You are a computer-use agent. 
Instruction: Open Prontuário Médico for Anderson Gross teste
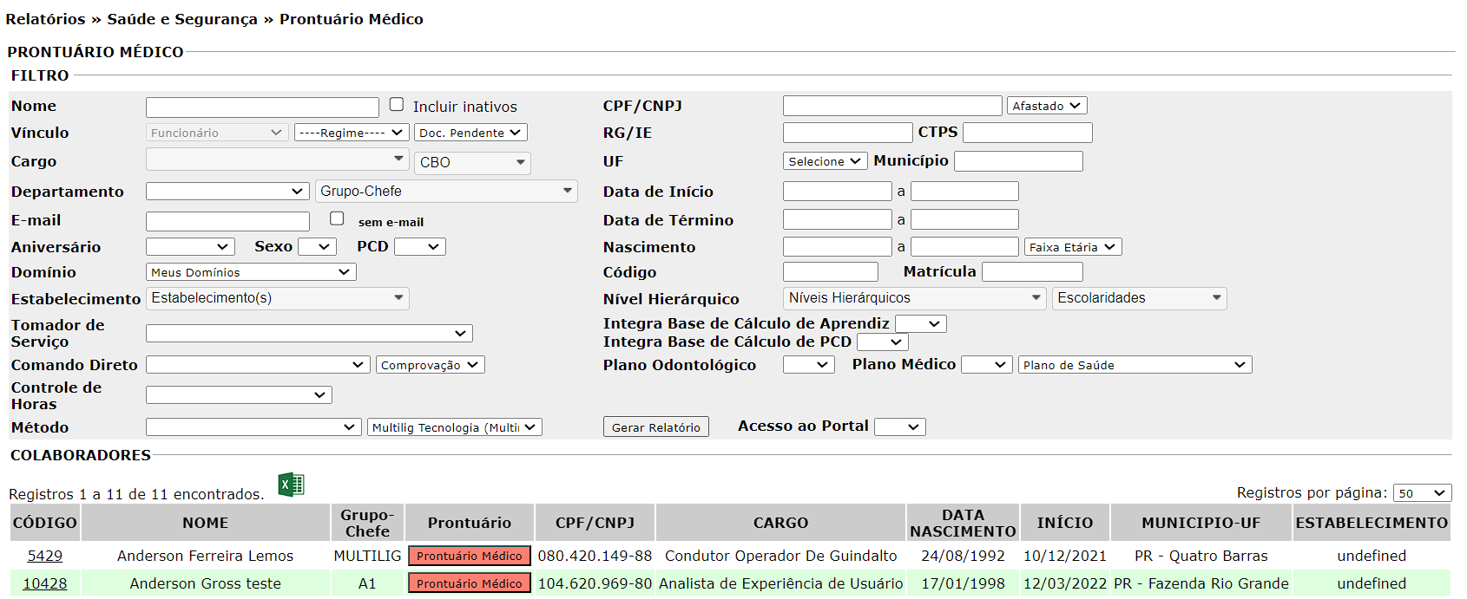(x=469, y=583)
